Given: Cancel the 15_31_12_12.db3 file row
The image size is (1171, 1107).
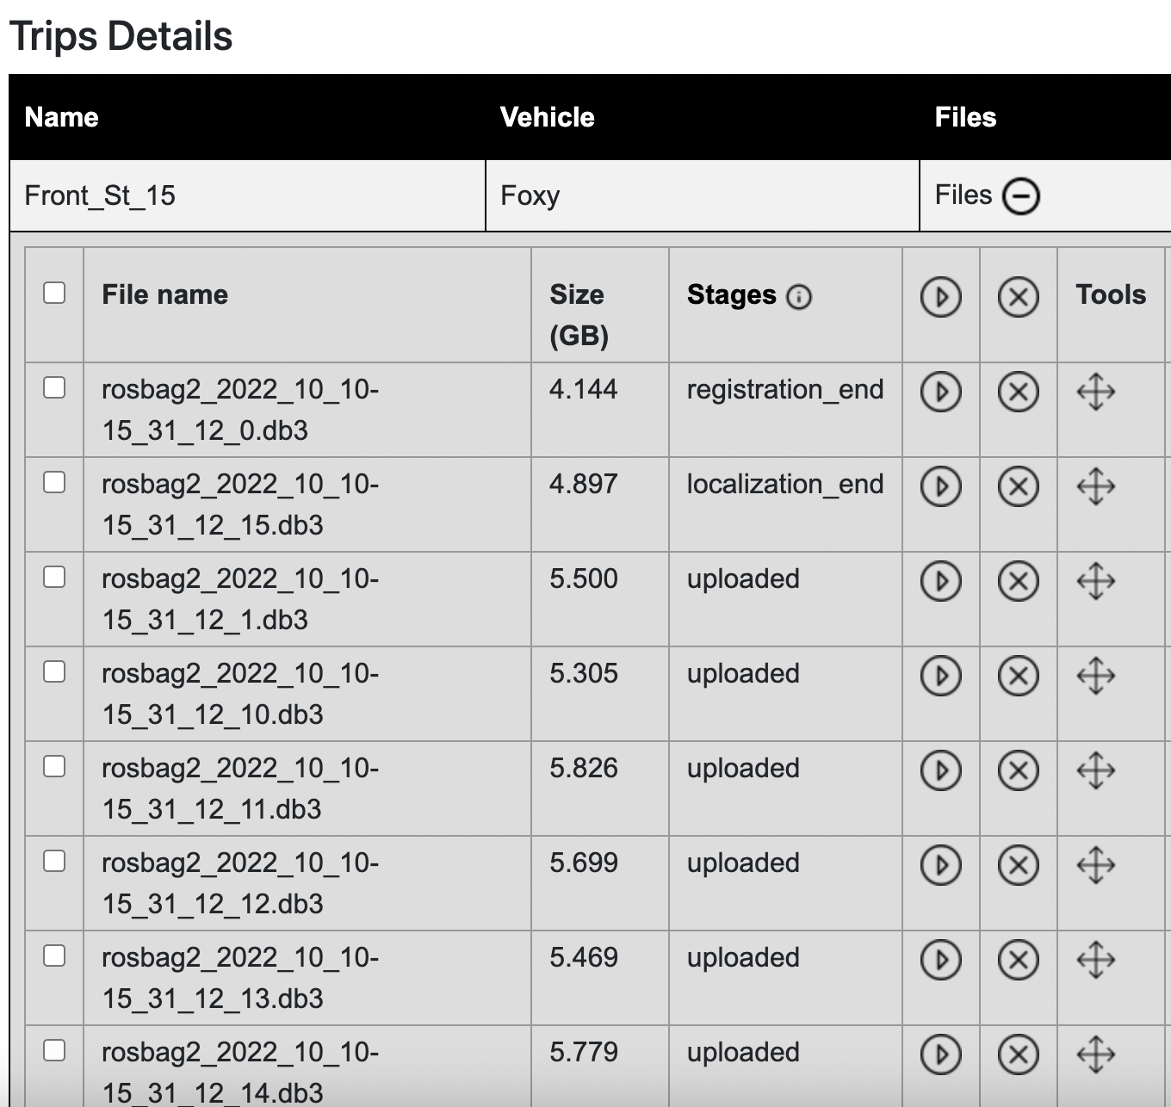Looking at the screenshot, I should click(x=1018, y=865).
